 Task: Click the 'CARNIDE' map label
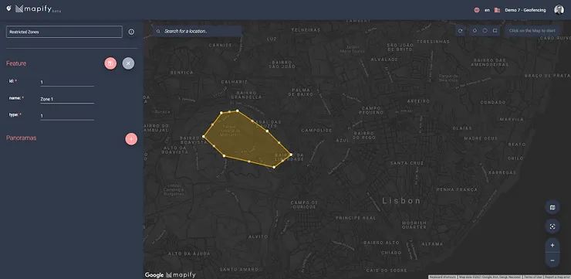click(221, 46)
